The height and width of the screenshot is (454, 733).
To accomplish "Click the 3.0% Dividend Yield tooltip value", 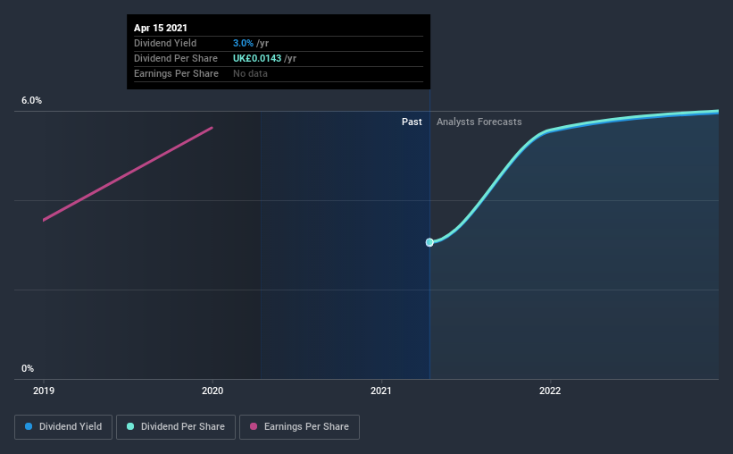I will click(x=243, y=43).
